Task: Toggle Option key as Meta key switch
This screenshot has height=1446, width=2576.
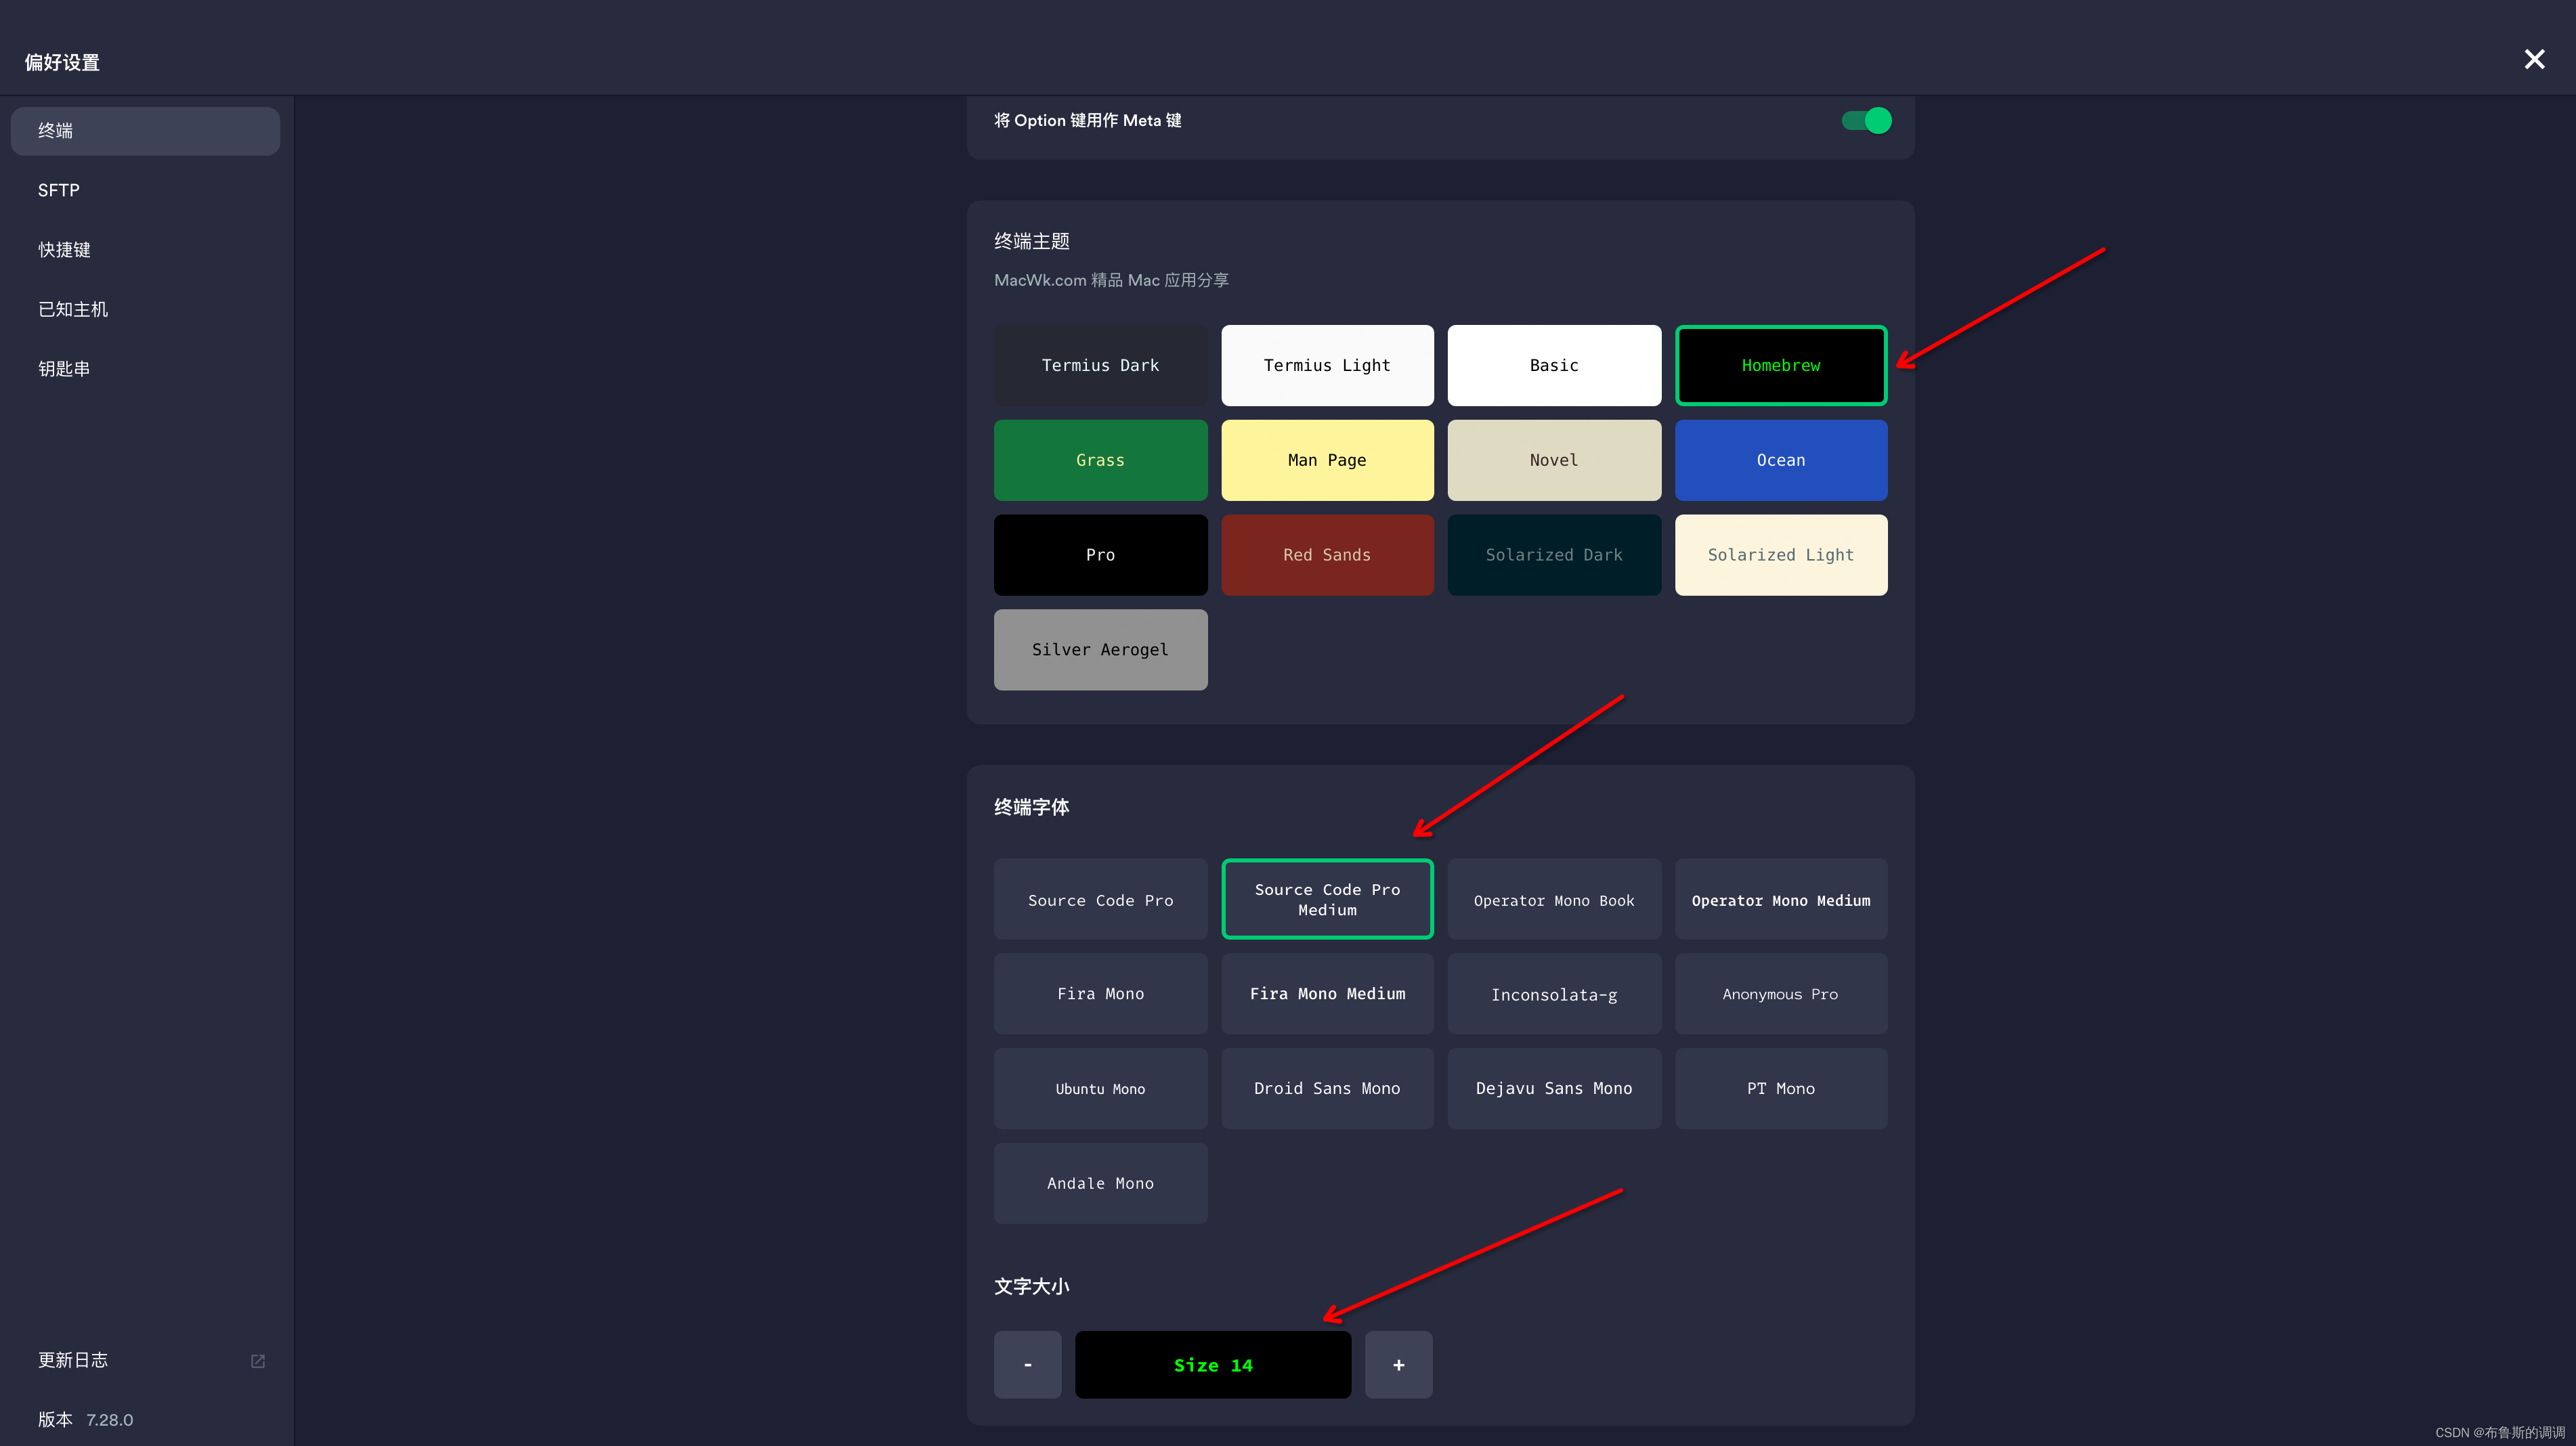Action: click(1866, 121)
